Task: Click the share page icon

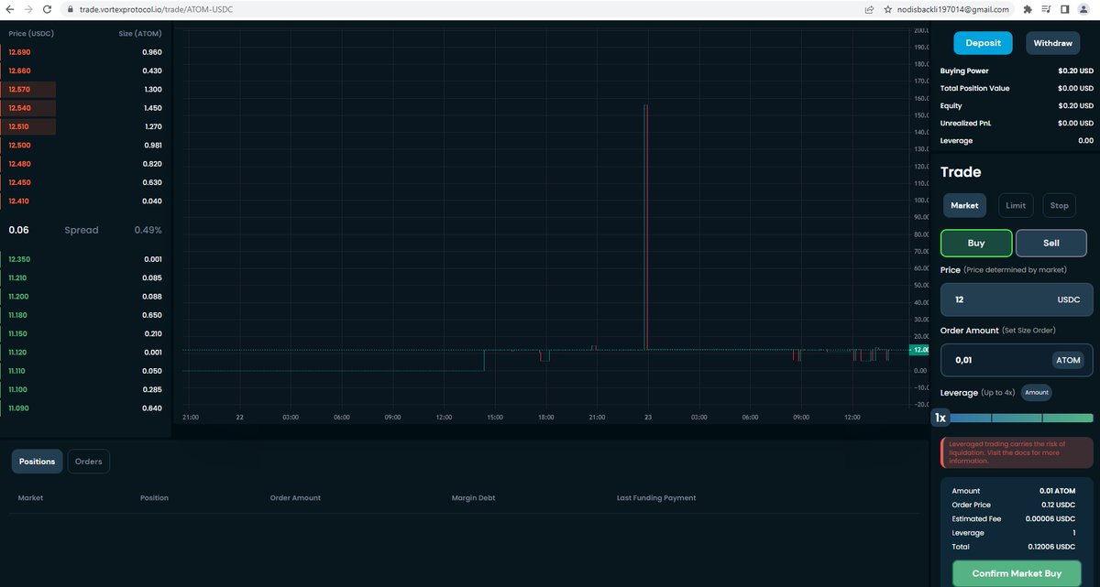Action: point(869,9)
